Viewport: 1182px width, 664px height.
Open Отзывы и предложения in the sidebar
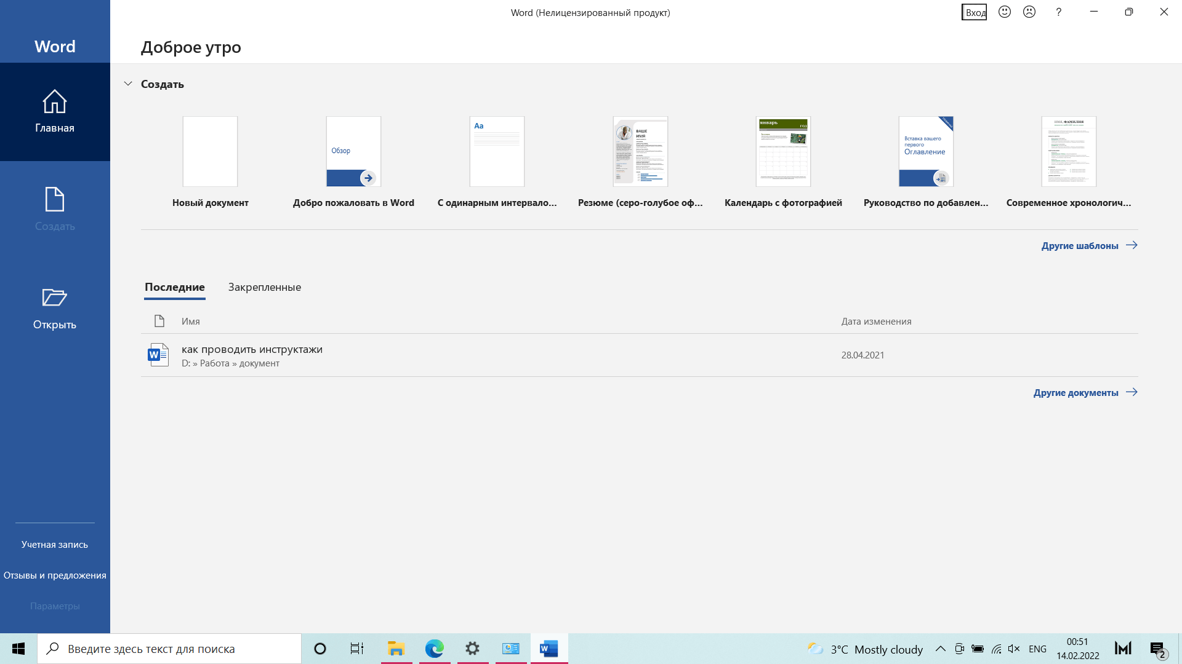point(55,575)
